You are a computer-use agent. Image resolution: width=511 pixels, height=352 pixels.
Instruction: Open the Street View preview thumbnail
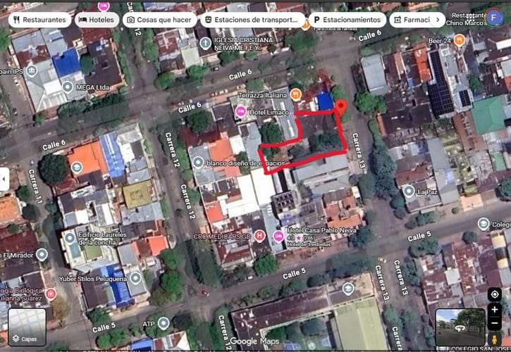coord(460,327)
